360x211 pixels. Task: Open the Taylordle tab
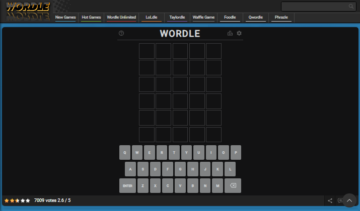click(x=177, y=18)
